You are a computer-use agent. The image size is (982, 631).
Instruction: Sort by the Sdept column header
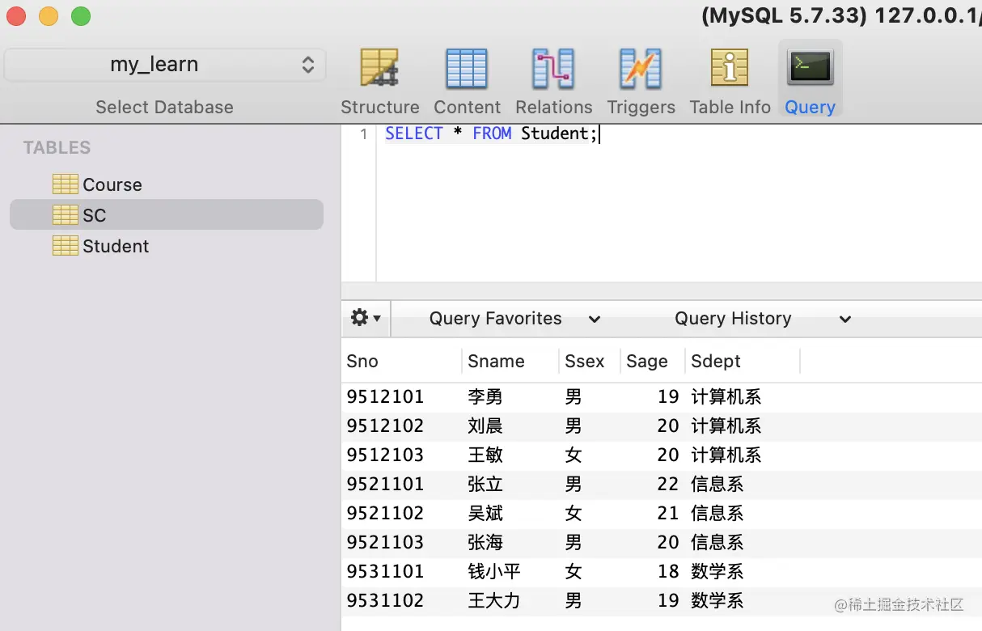[743, 362]
